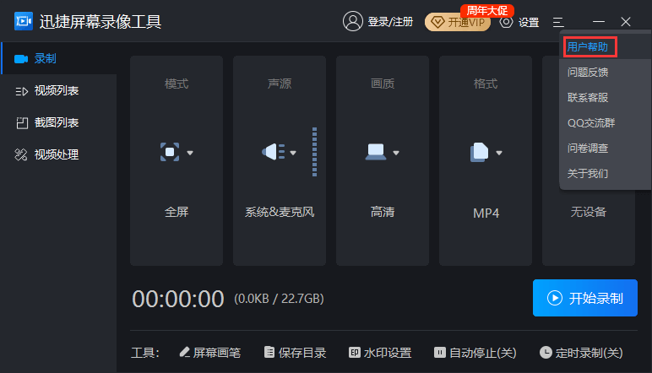The height and width of the screenshot is (373, 652).
Task: Toggle 自动停止 auto-stop setting
Action: [x=475, y=352]
